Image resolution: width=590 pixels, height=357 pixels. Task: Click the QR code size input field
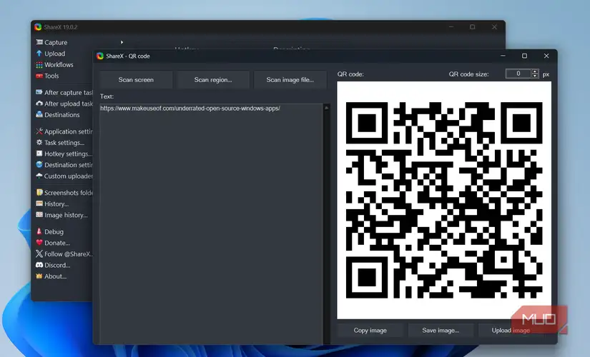pyautogui.click(x=518, y=74)
